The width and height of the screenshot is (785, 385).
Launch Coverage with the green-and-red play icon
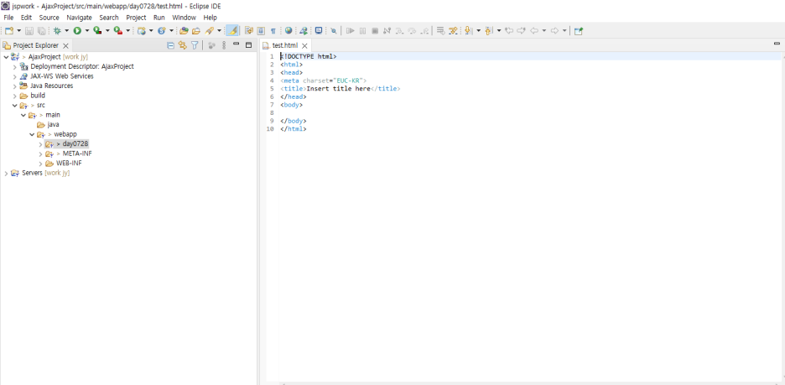tap(97, 30)
